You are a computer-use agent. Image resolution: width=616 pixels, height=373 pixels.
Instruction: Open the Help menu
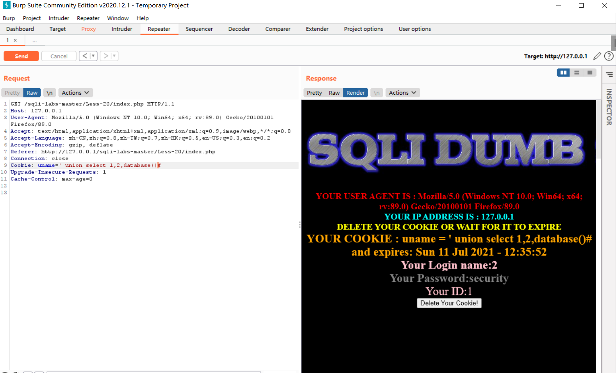pyautogui.click(x=143, y=18)
